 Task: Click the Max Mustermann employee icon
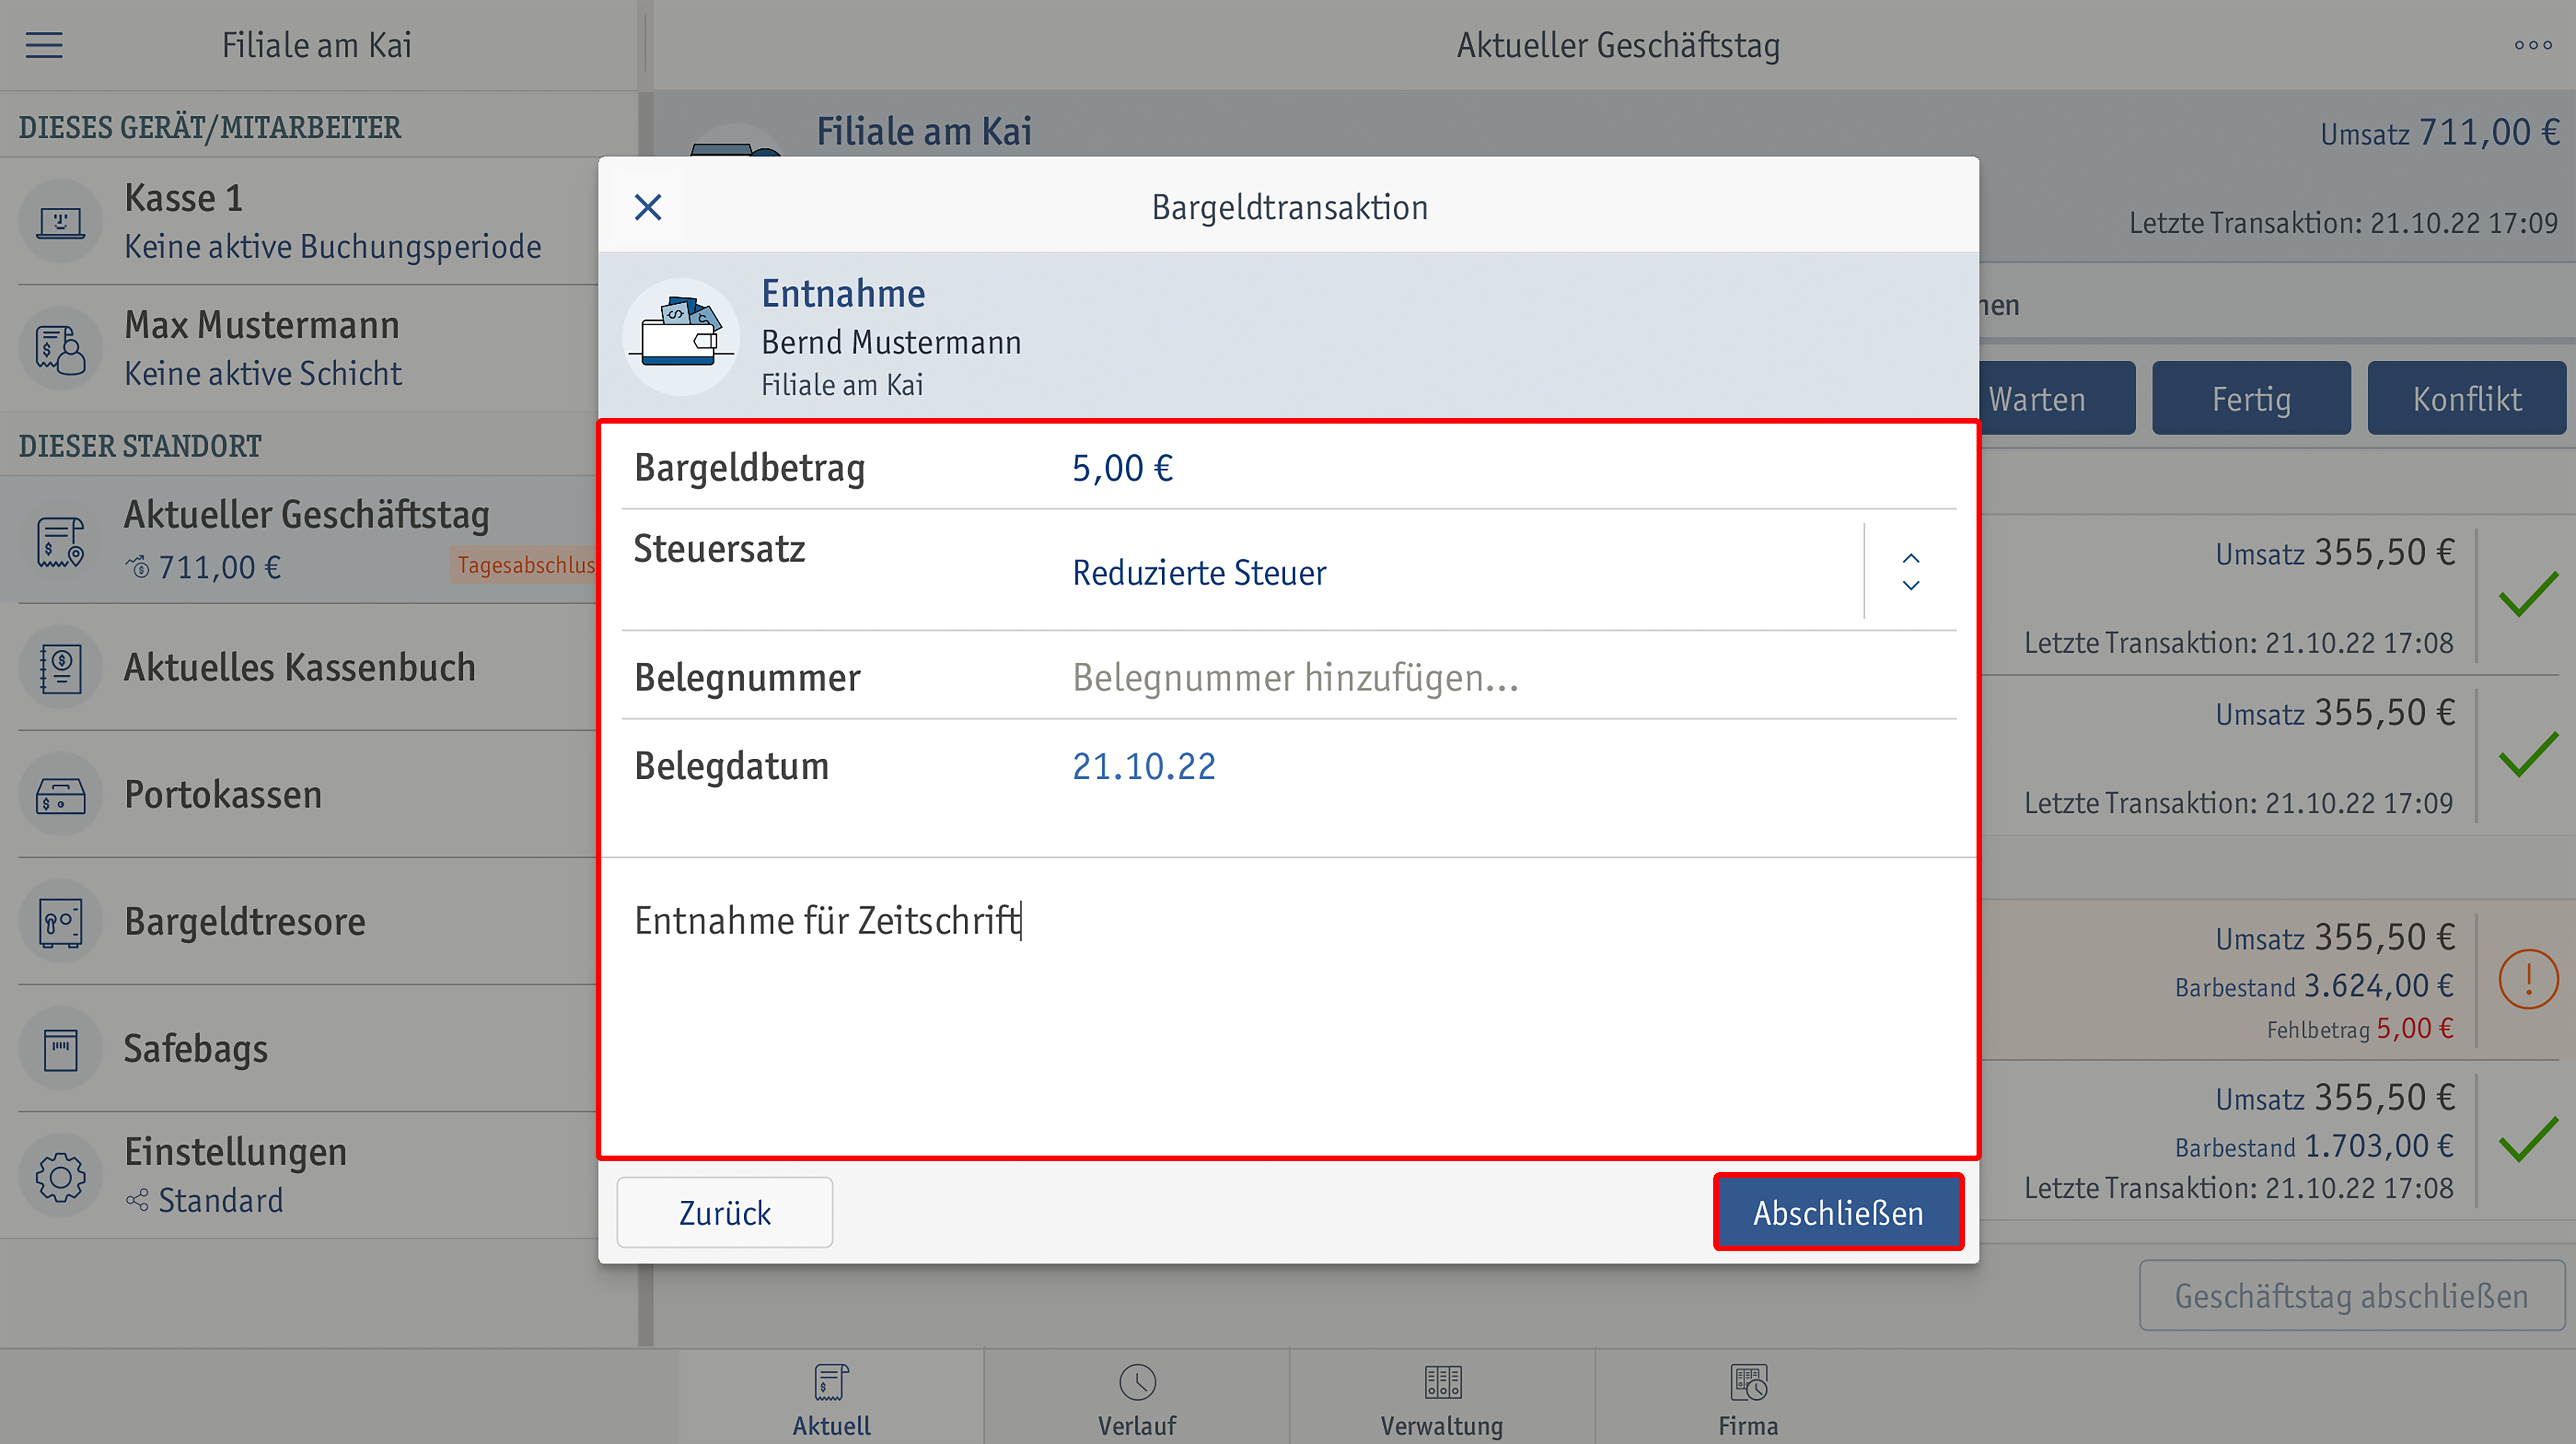click(60, 348)
